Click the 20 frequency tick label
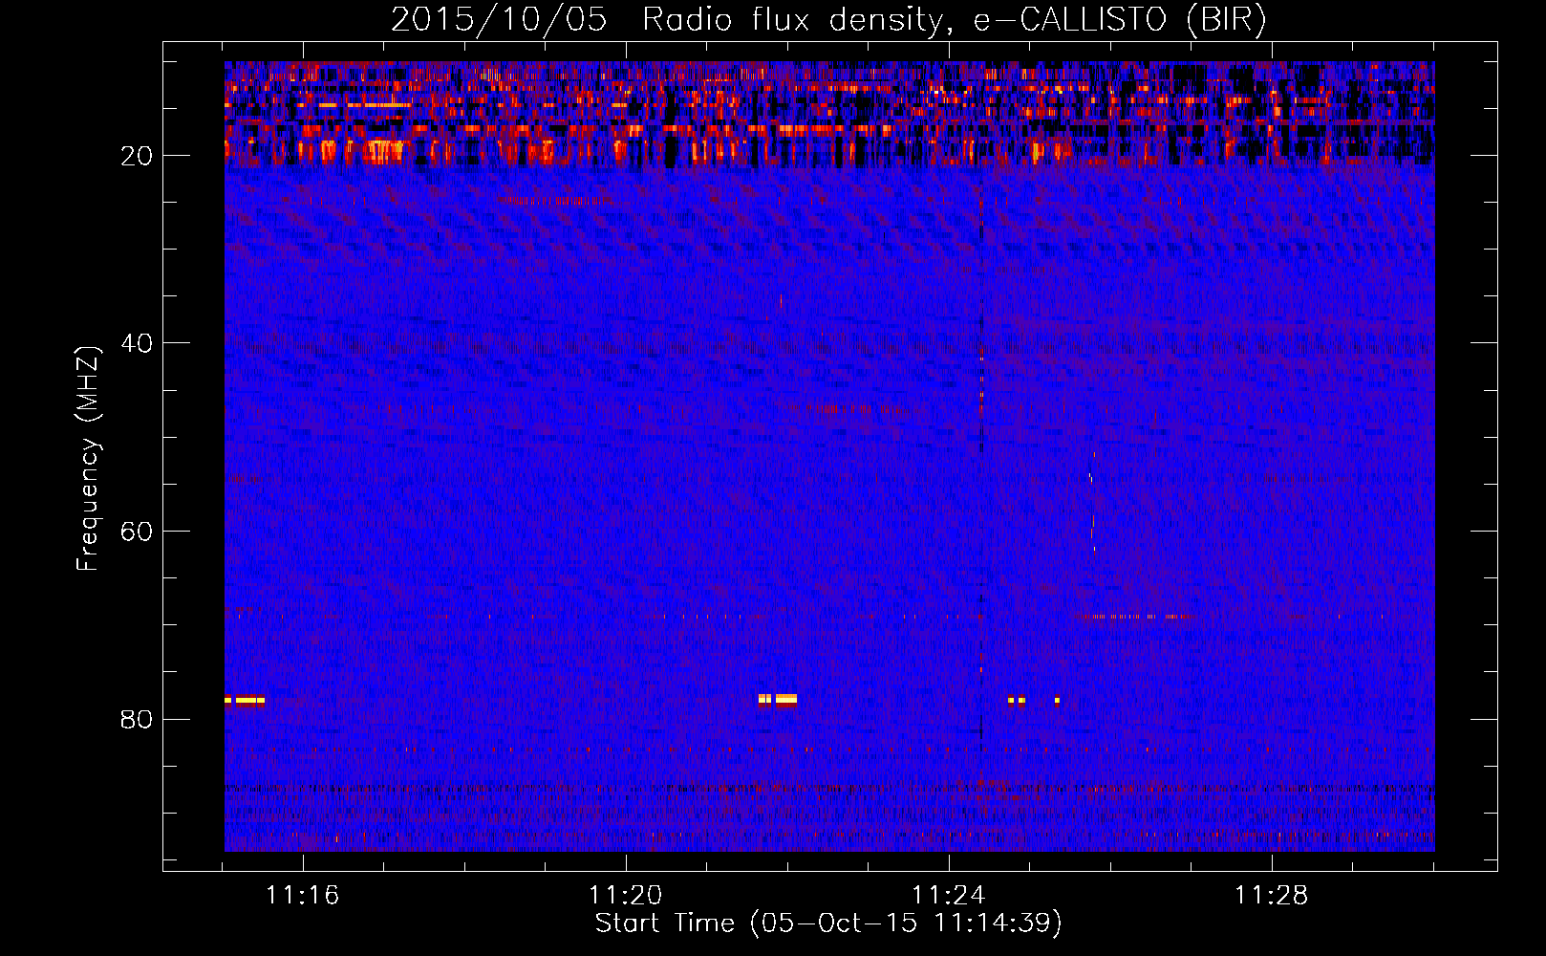The width and height of the screenshot is (1546, 956). [138, 156]
